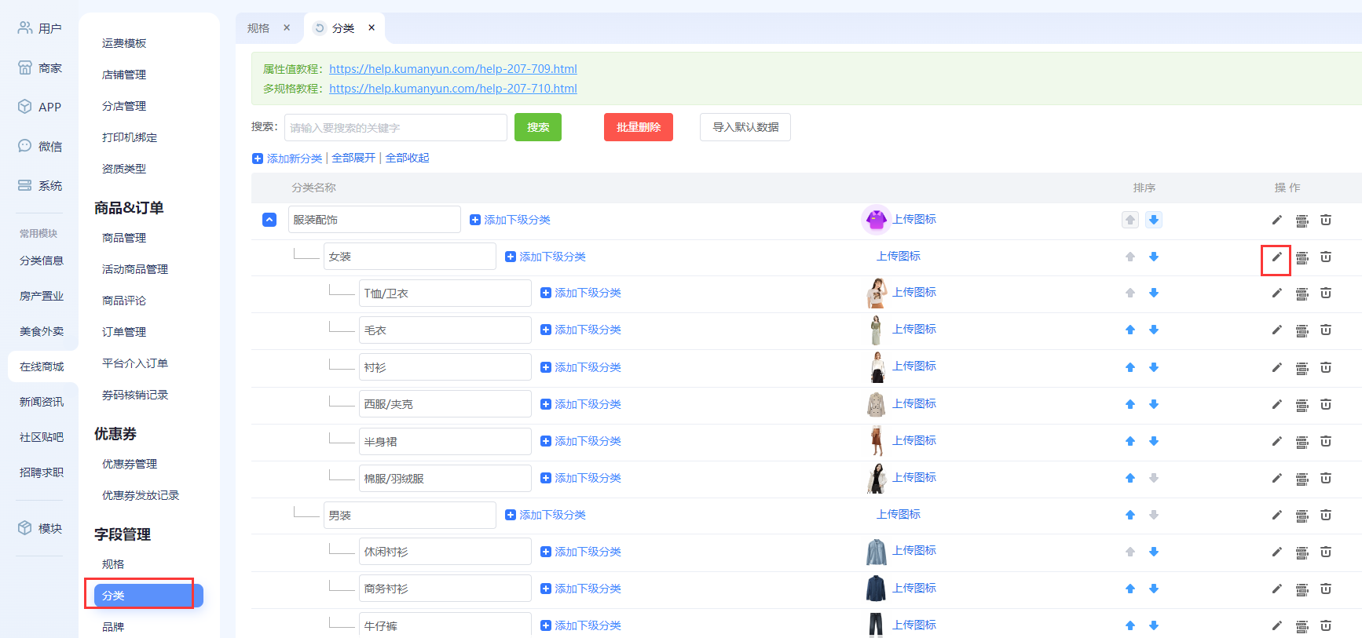Edit the 西服/夹克 category
This screenshot has width=1362, height=638.
(1276, 404)
